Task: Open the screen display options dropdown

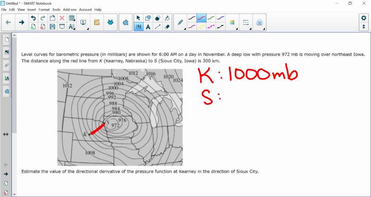Action: click(83, 22)
